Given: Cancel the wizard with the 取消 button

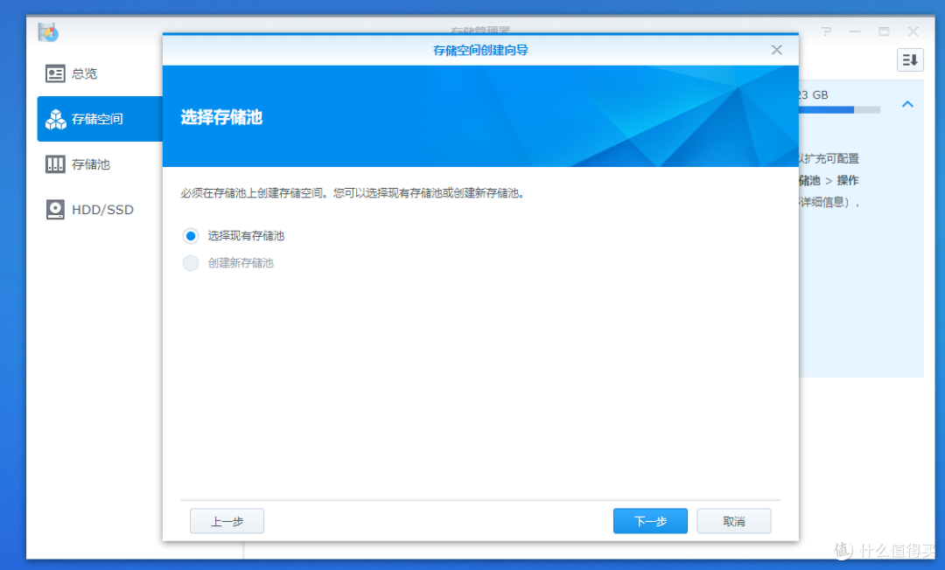Looking at the screenshot, I should [x=733, y=521].
